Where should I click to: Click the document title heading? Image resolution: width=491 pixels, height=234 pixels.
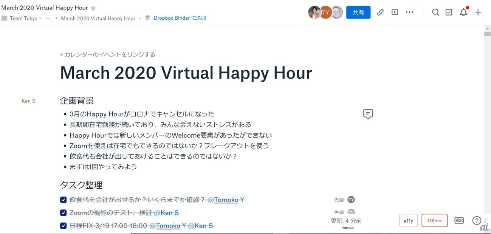click(186, 73)
